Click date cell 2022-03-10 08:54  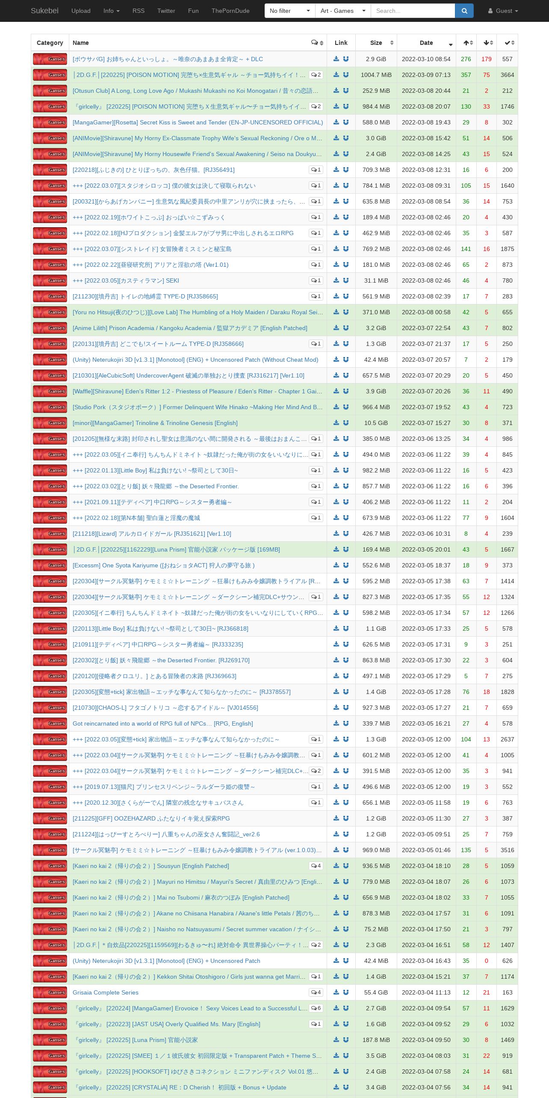426,59
